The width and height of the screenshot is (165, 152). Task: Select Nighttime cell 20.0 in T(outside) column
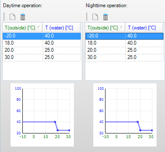[x=105, y=50]
